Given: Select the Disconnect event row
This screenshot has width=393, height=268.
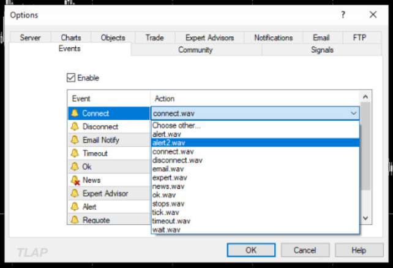Looking at the screenshot, I should pyautogui.click(x=109, y=126).
